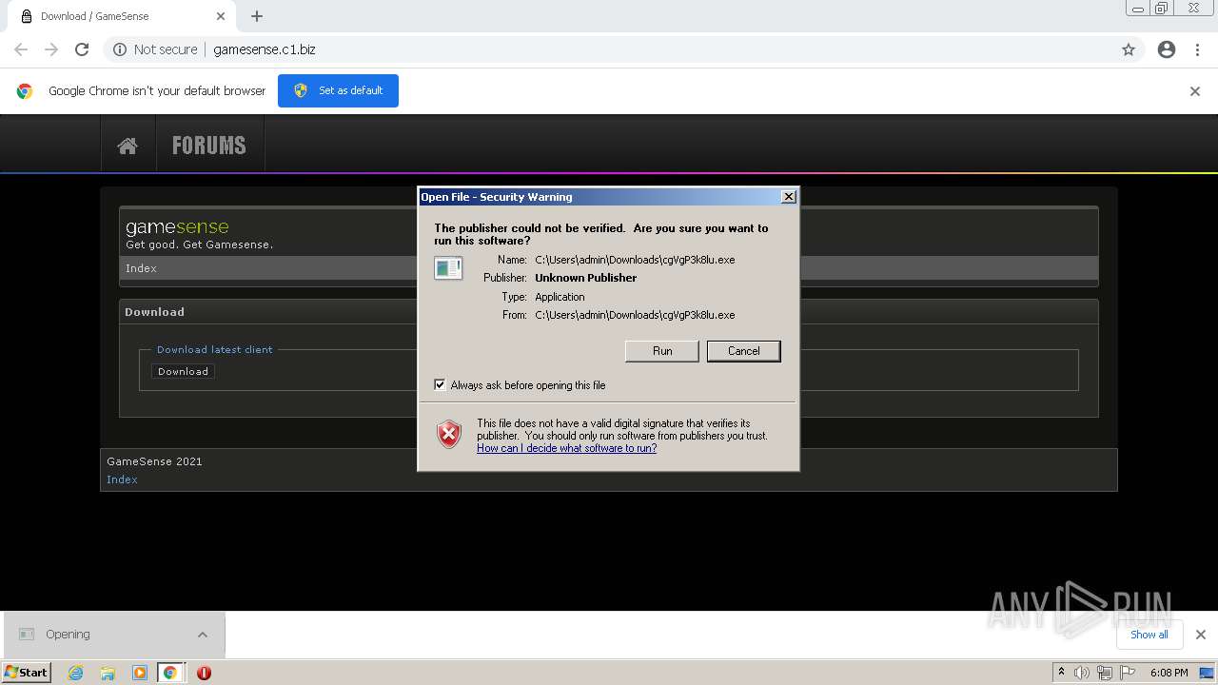Click the Download latest client button
Image resolution: width=1218 pixels, height=685 pixels.
tap(183, 371)
